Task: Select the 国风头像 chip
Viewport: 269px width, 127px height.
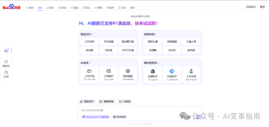Action: [153, 41]
